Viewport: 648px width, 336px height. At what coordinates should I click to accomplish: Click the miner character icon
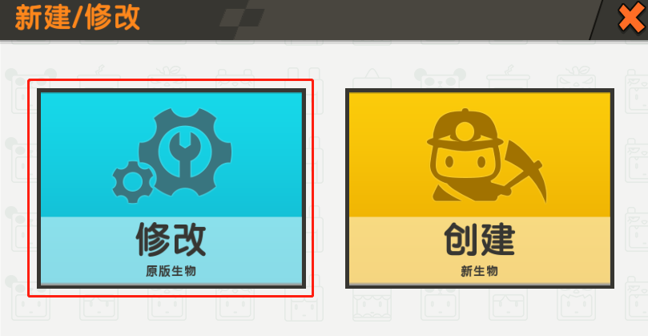click(486, 156)
